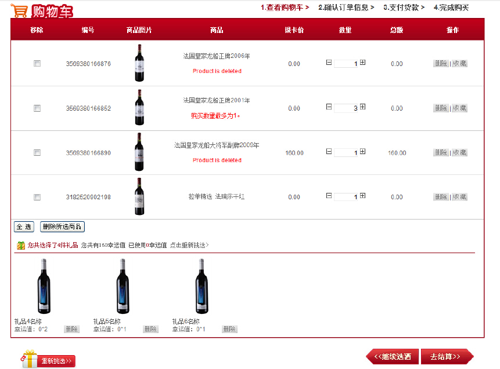The width and height of the screenshot is (500, 369).
Task: Tick the checkbox for item 3560380166852
Action: pos(37,108)
